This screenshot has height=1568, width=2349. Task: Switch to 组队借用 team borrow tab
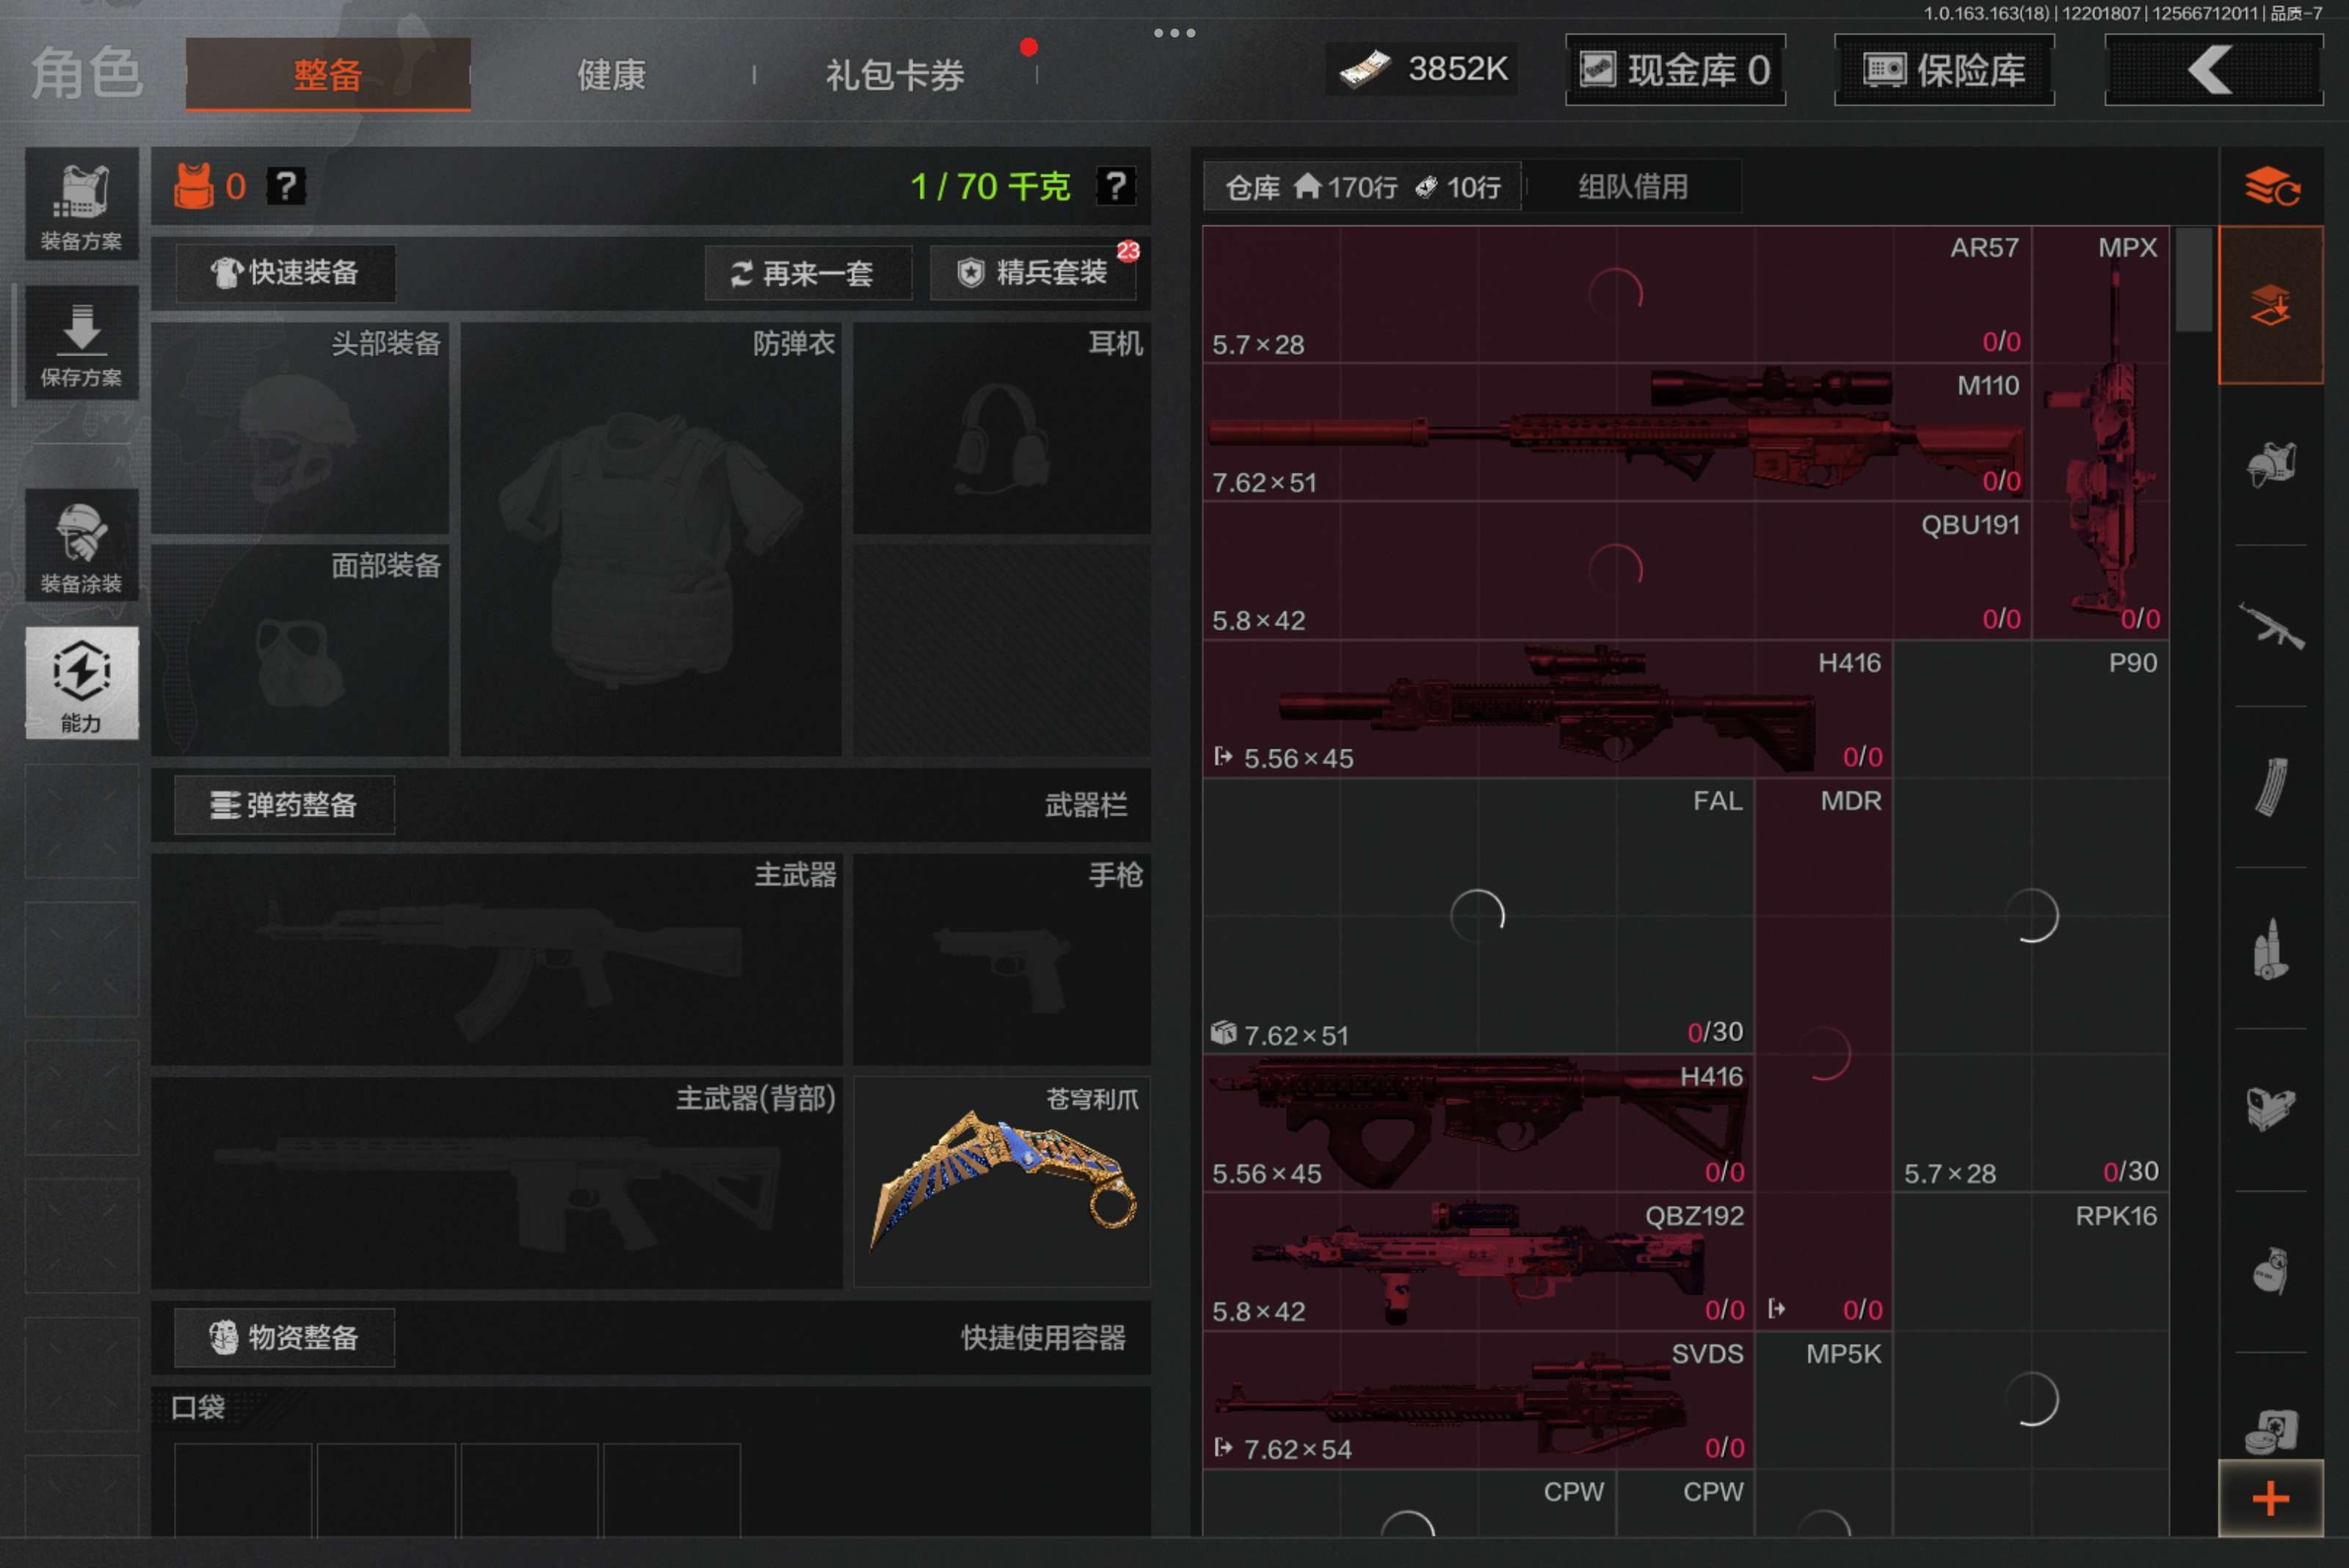coord(1632,186)
